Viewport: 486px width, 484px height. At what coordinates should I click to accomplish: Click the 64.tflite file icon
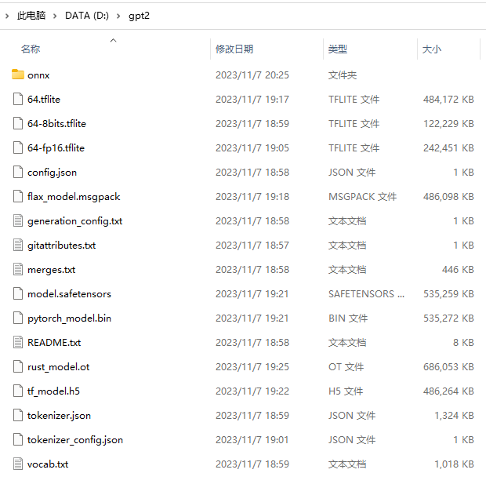click(18, 99)
